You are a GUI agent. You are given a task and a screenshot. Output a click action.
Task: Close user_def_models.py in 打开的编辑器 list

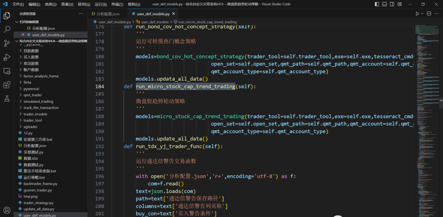23,35
